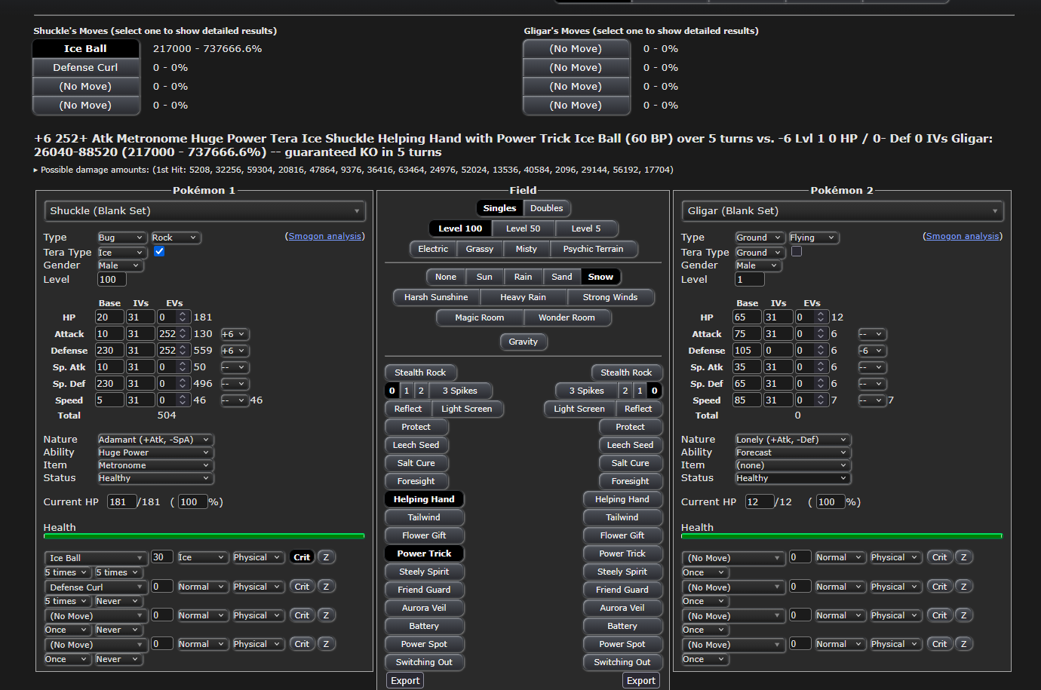
Task: Change Shuckle's Bug type dropdown
Action: click(x=121, y=238)
